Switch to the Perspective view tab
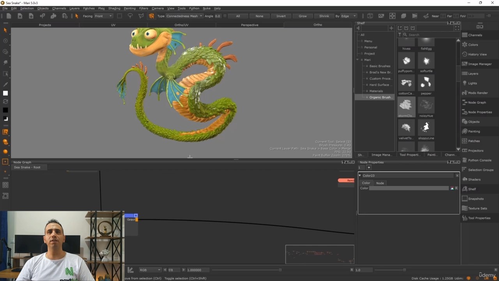Screen dimensions: 499x281 [249, 25]
